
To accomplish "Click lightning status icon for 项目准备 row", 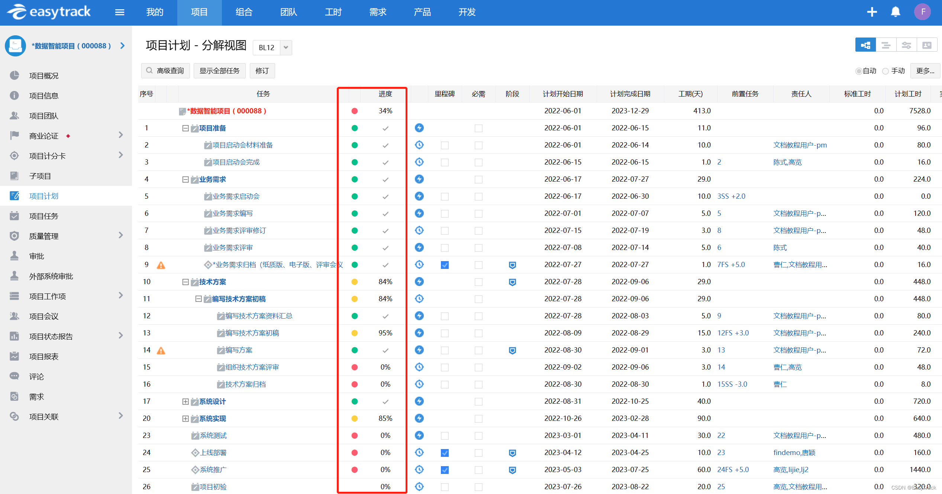I will click(x=419, y=128).
